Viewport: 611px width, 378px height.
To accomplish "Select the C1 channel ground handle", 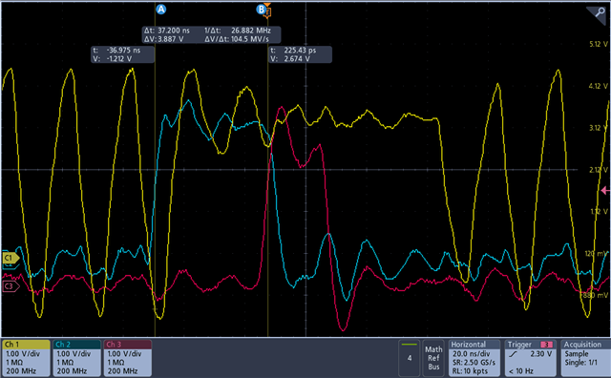I will coord(11,258).
